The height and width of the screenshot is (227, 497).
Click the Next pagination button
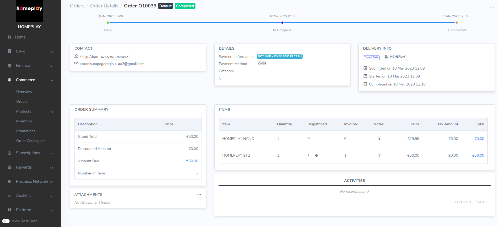482,202
